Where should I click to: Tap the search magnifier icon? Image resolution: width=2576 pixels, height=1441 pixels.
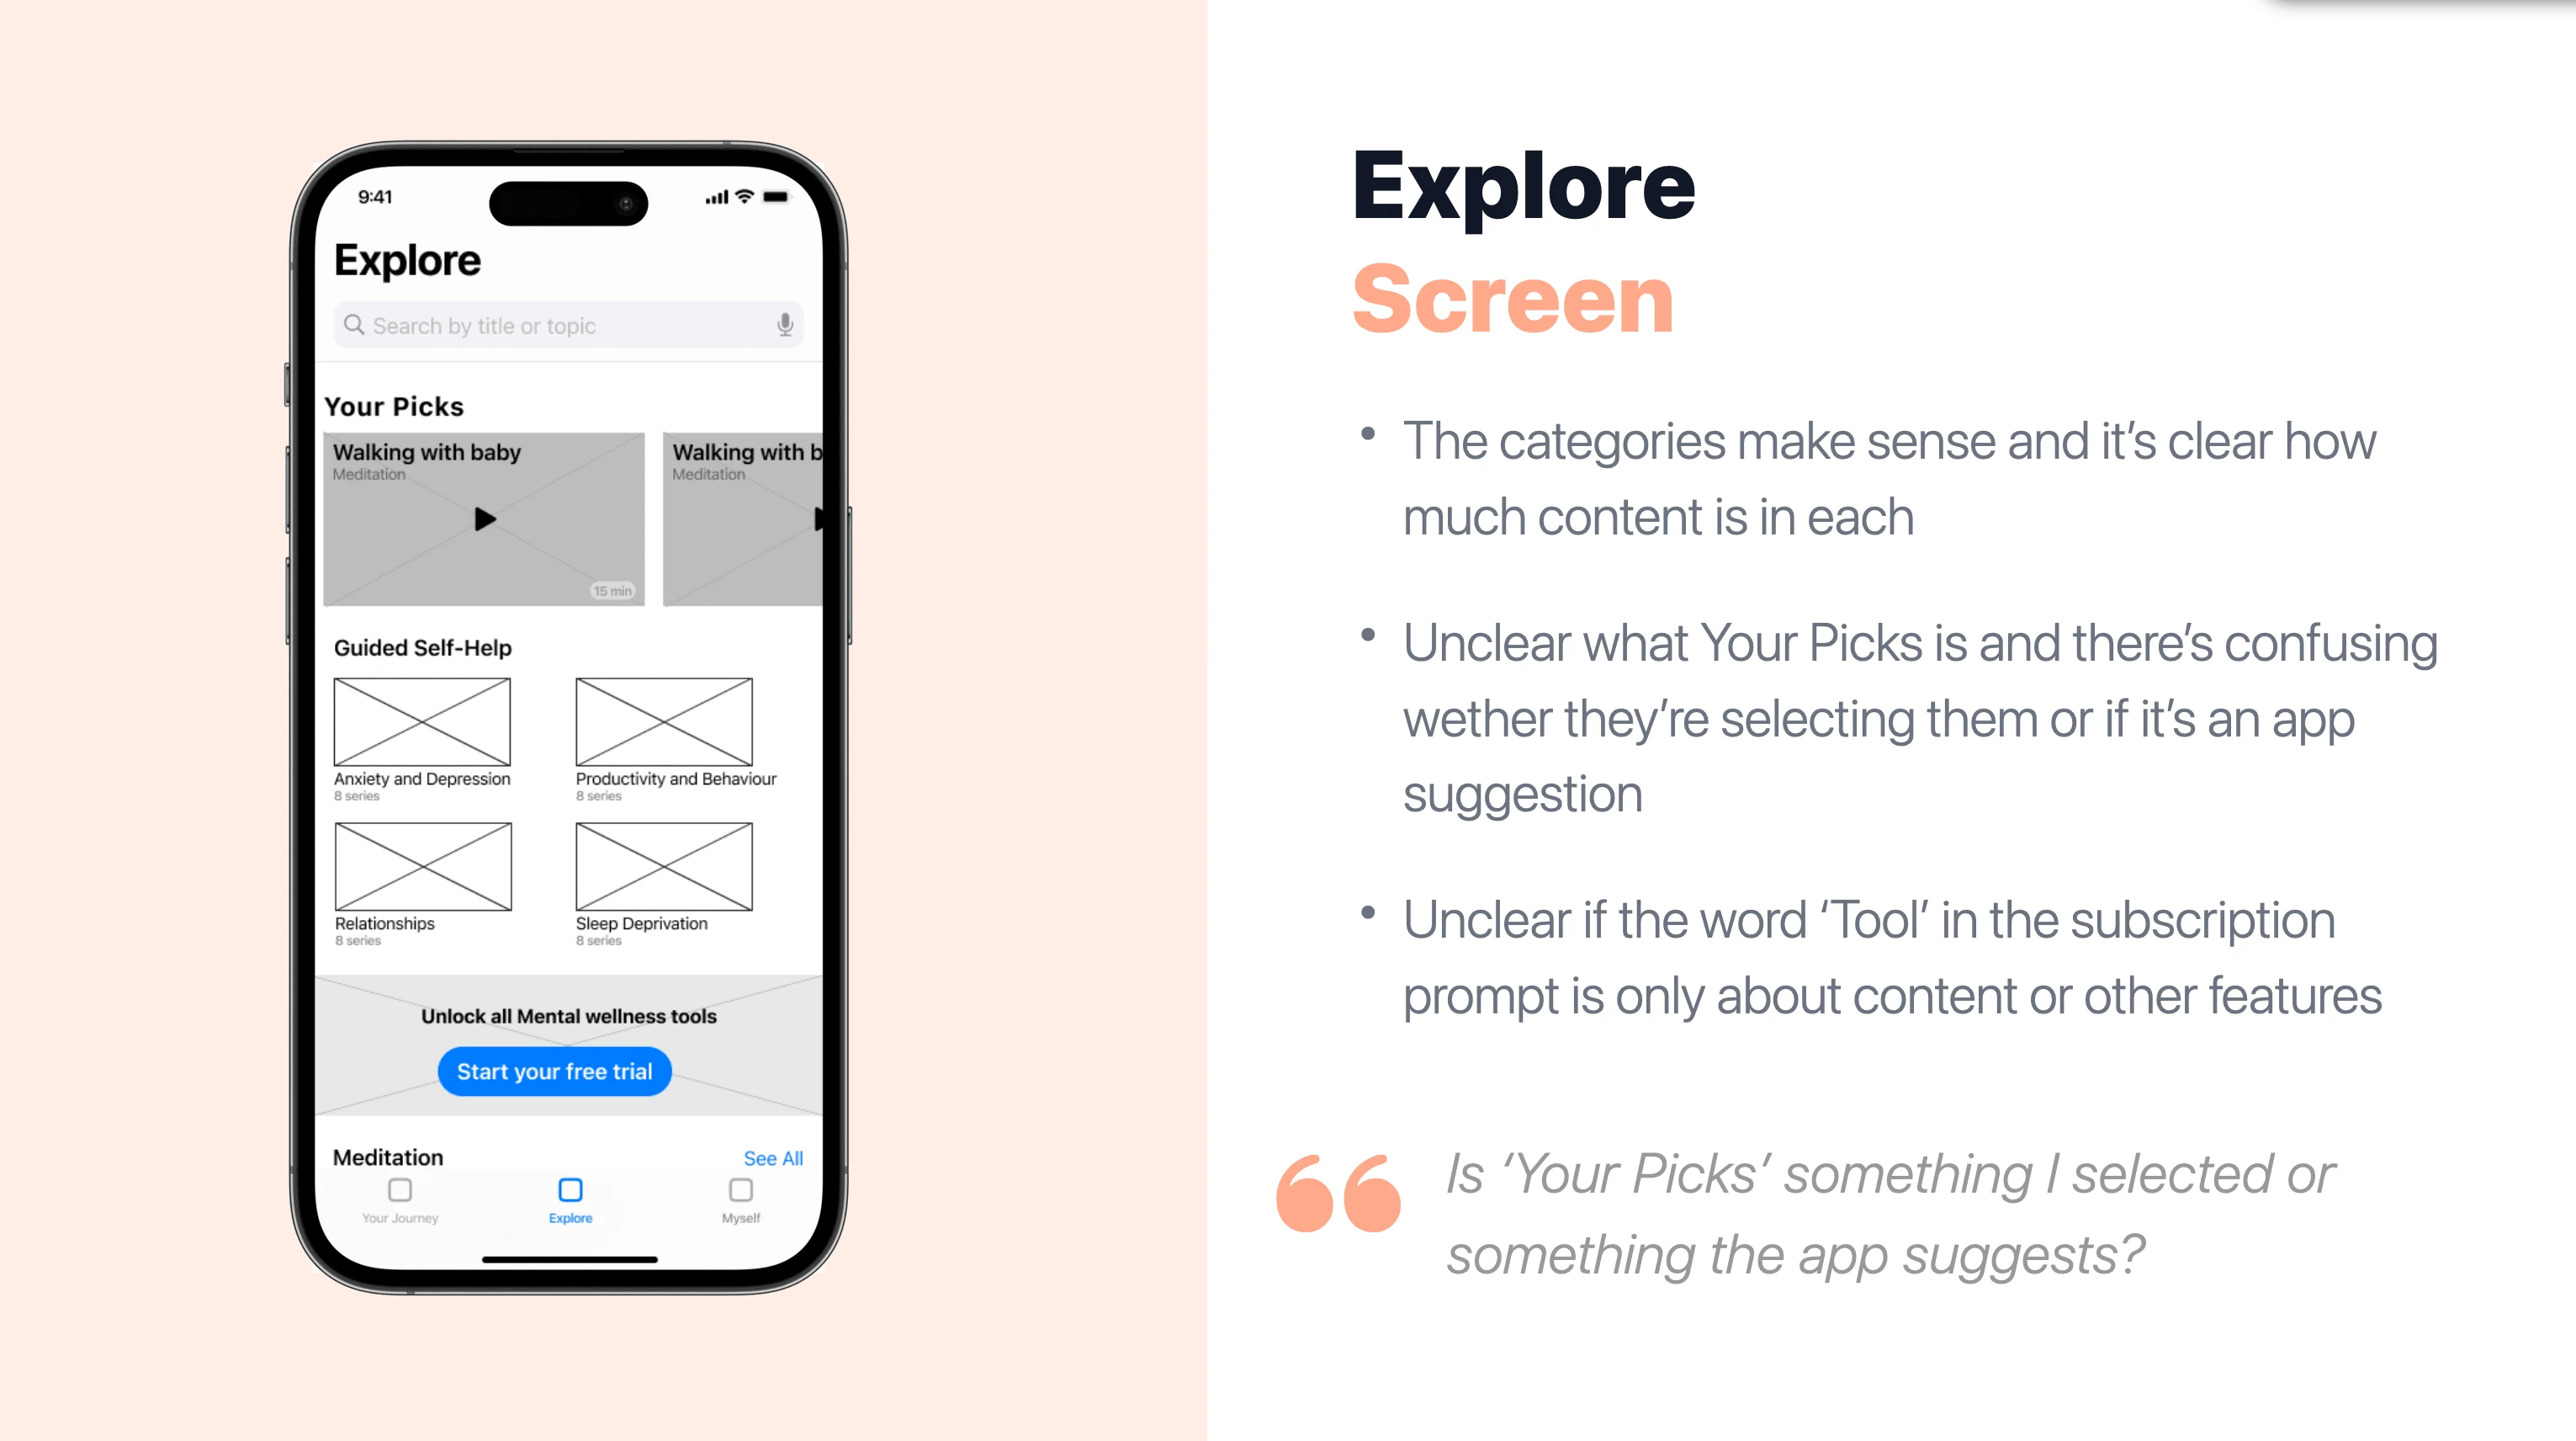coord(356,324)
